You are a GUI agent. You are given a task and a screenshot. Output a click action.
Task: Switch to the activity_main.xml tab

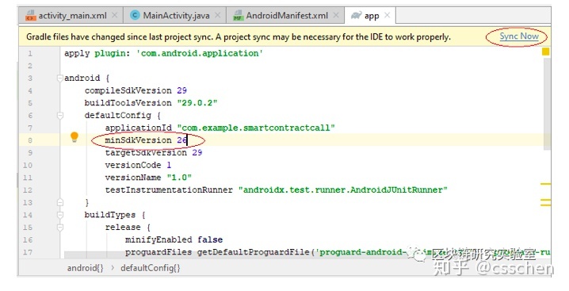tap(72, 16)
